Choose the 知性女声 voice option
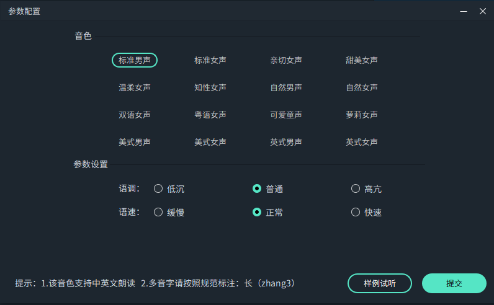The width and height of the screenshot is (494, 305). click(210, 87)
